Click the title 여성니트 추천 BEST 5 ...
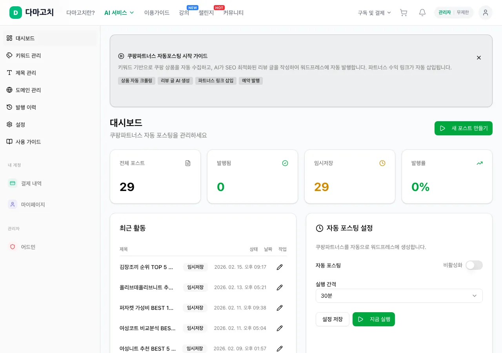The image size is (502, 353). pyautogui.click(x=148, y=349)
